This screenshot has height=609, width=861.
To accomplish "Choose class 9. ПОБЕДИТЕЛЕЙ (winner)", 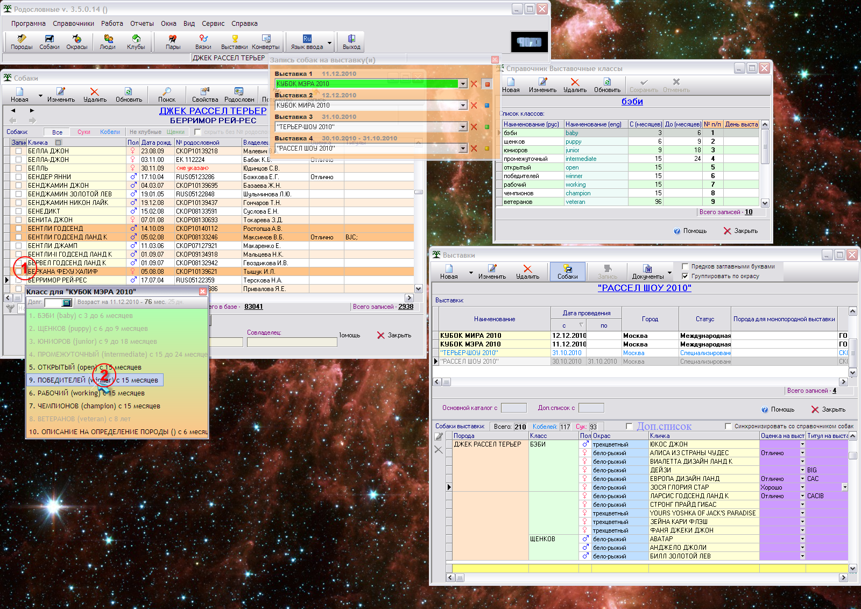I will (95, 380).
